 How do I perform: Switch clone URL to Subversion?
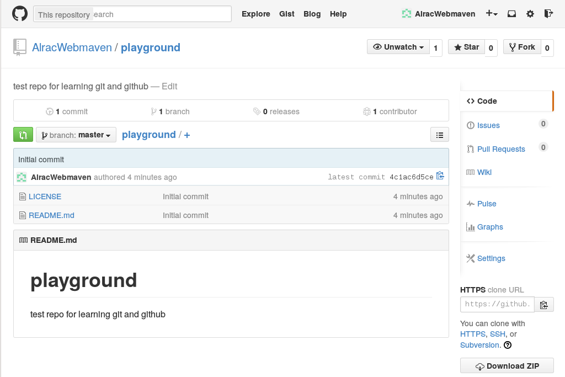[x=479, y=345]
